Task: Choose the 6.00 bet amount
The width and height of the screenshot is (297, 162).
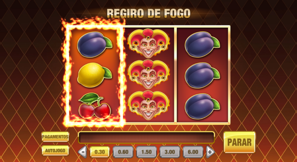Action: 193,152
